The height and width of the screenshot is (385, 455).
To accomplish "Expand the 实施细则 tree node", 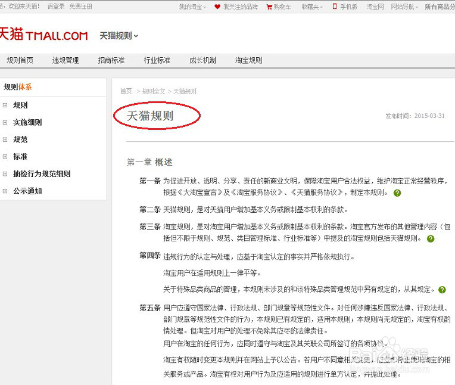I will (5, 122).
